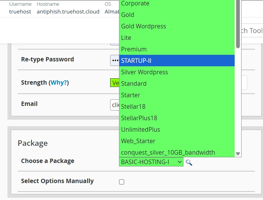Choose the Standard package option
263x200 pixels.
pyautogui.click(x=177, y=84)
